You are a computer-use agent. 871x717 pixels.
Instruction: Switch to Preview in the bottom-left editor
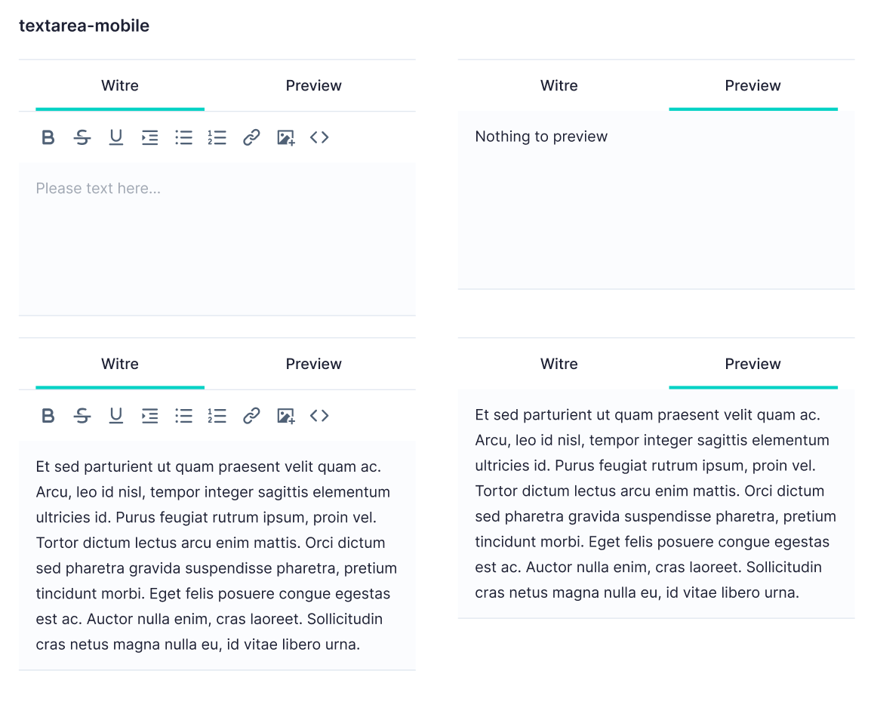pos(314,364)
